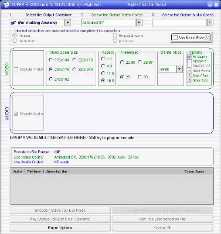Click the Right-Click for Menu title text
Screen dimensions: 221x234
[146, 5]
